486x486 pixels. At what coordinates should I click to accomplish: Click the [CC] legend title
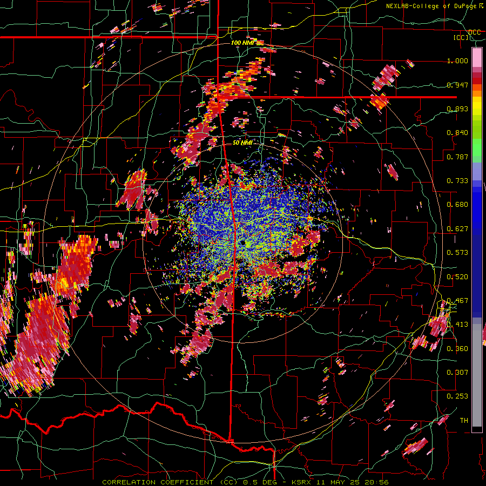(x=461, y=37)
